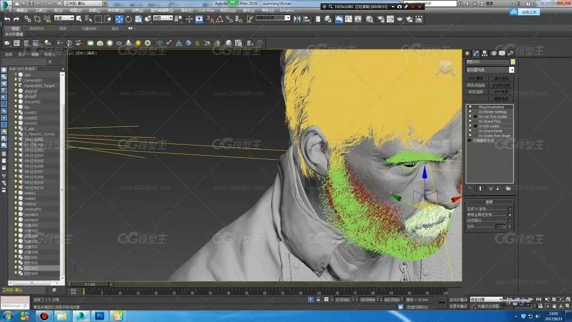Toggle lightbulb of Ox Edit Guides
The height and width of the screenshot is (322, 572).
[470, 126]
